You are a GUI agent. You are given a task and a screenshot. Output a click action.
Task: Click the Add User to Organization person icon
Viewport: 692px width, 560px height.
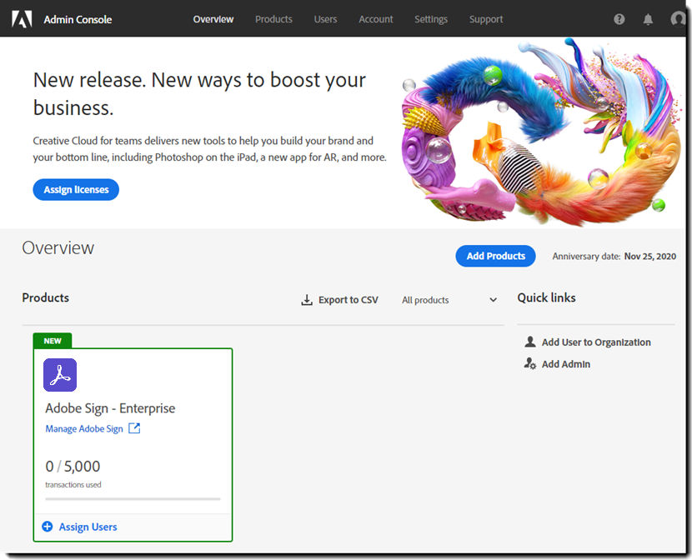click(530, 342)
